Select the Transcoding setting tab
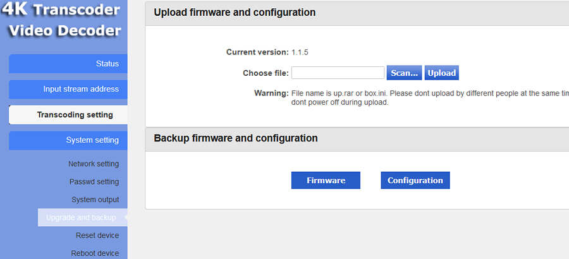Viewport: 569px width, 259px height. click(x=68, y=115)
